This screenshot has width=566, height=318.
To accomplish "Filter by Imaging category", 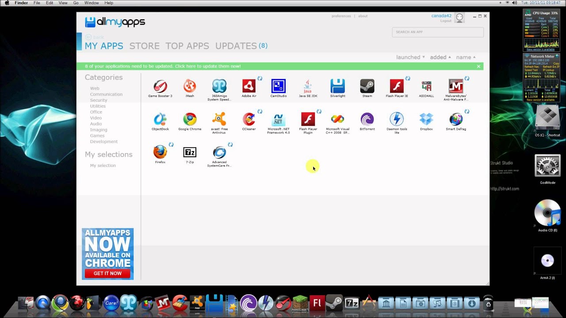I will pyautogui.click(x=99, y=130).
